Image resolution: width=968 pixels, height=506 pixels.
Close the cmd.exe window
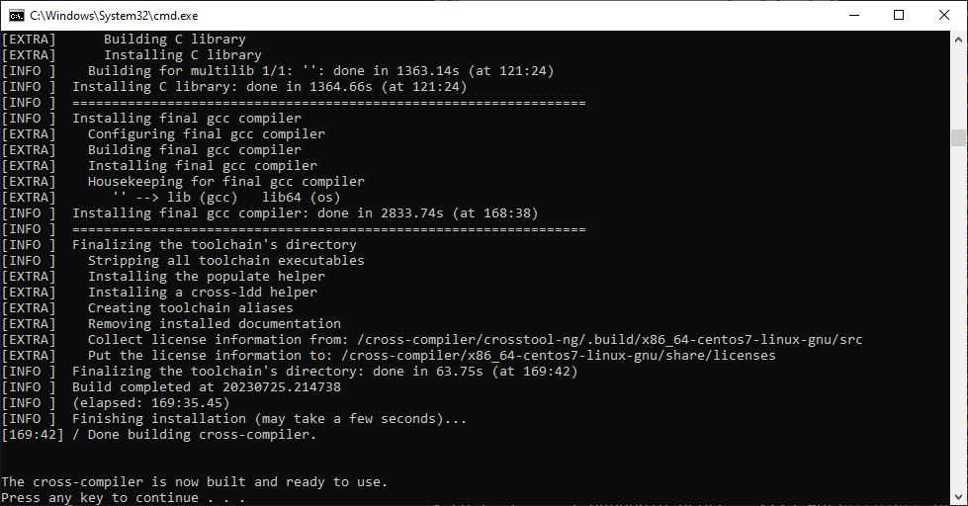pyautogui.click(x=944, y=15)
